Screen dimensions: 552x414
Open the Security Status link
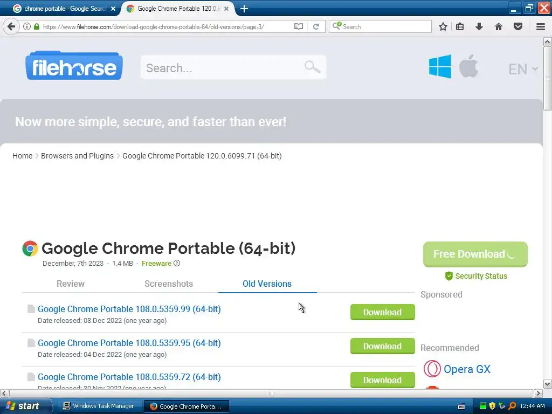click(481, 276)
